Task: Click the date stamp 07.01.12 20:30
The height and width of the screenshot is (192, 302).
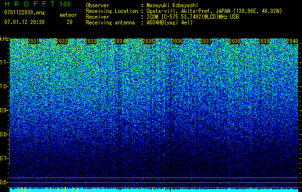Action: click(x=24, y=22)
